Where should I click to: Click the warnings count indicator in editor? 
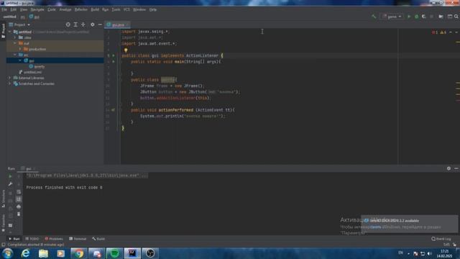(x=443, y=32)
